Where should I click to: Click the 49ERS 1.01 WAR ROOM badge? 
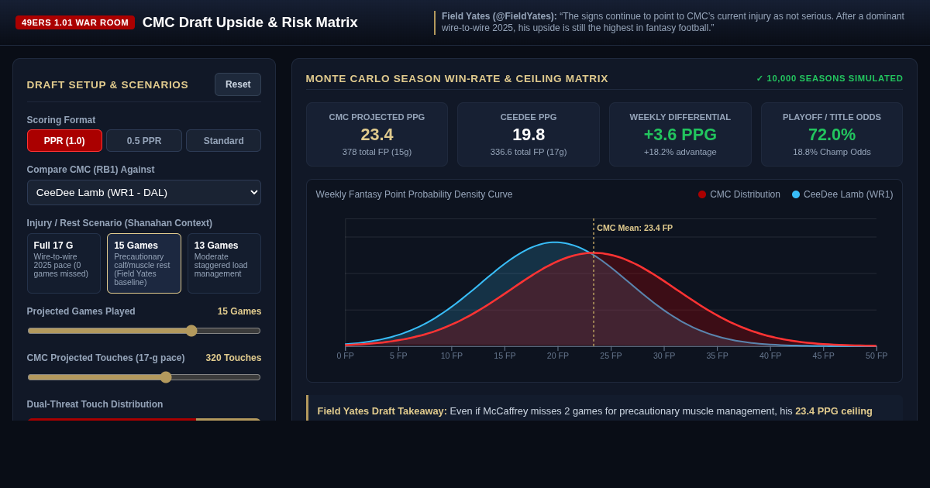pyautogui.click(x=75, y=22)
